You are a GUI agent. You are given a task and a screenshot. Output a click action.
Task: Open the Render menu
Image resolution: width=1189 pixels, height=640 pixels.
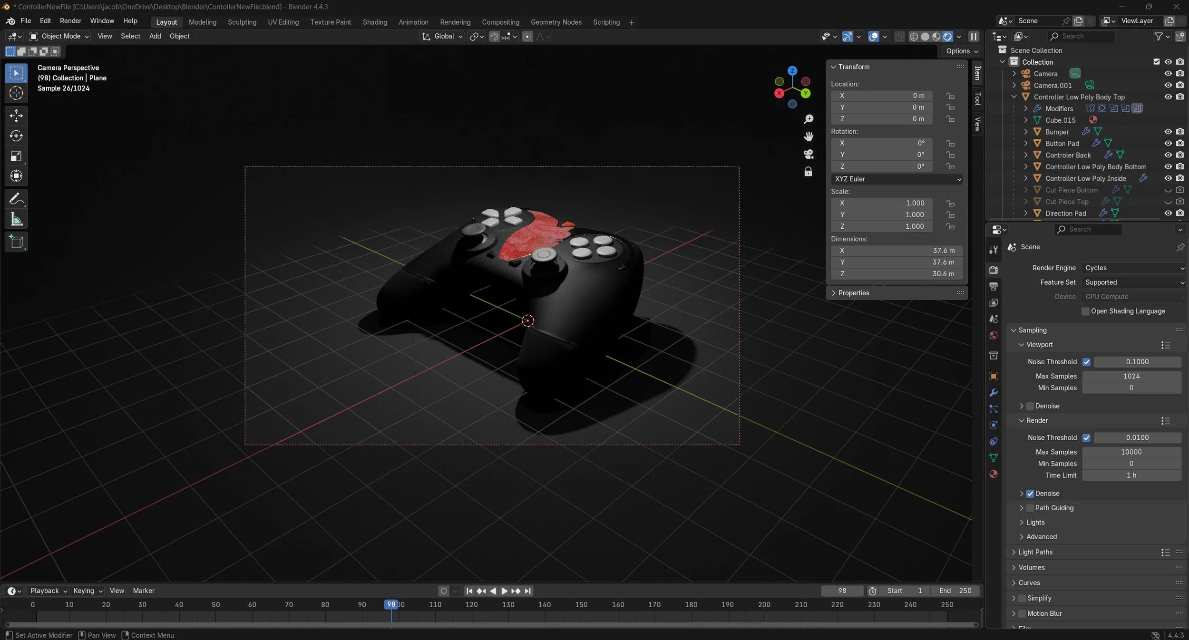pos(70,21)
